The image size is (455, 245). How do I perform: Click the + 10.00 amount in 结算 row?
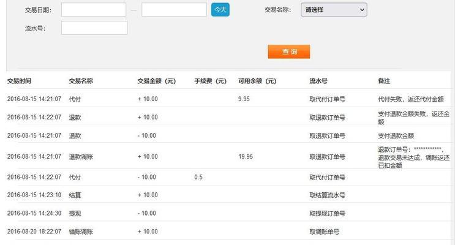(148, 195)
